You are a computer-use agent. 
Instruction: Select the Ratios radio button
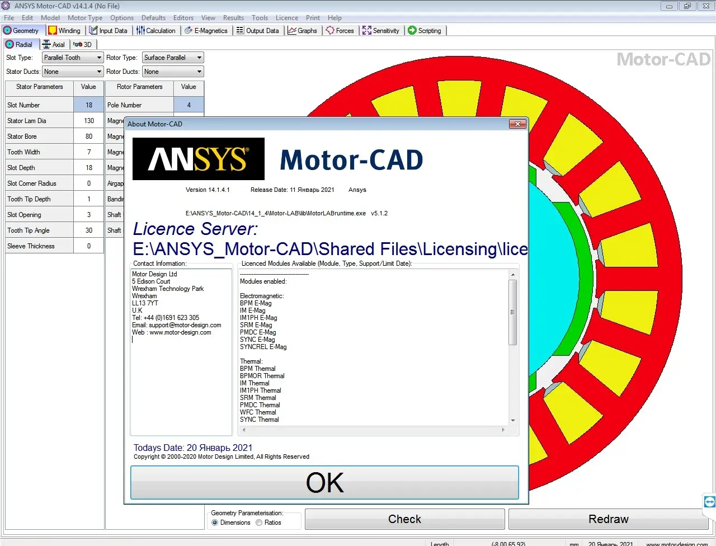(x=259, y=523)
